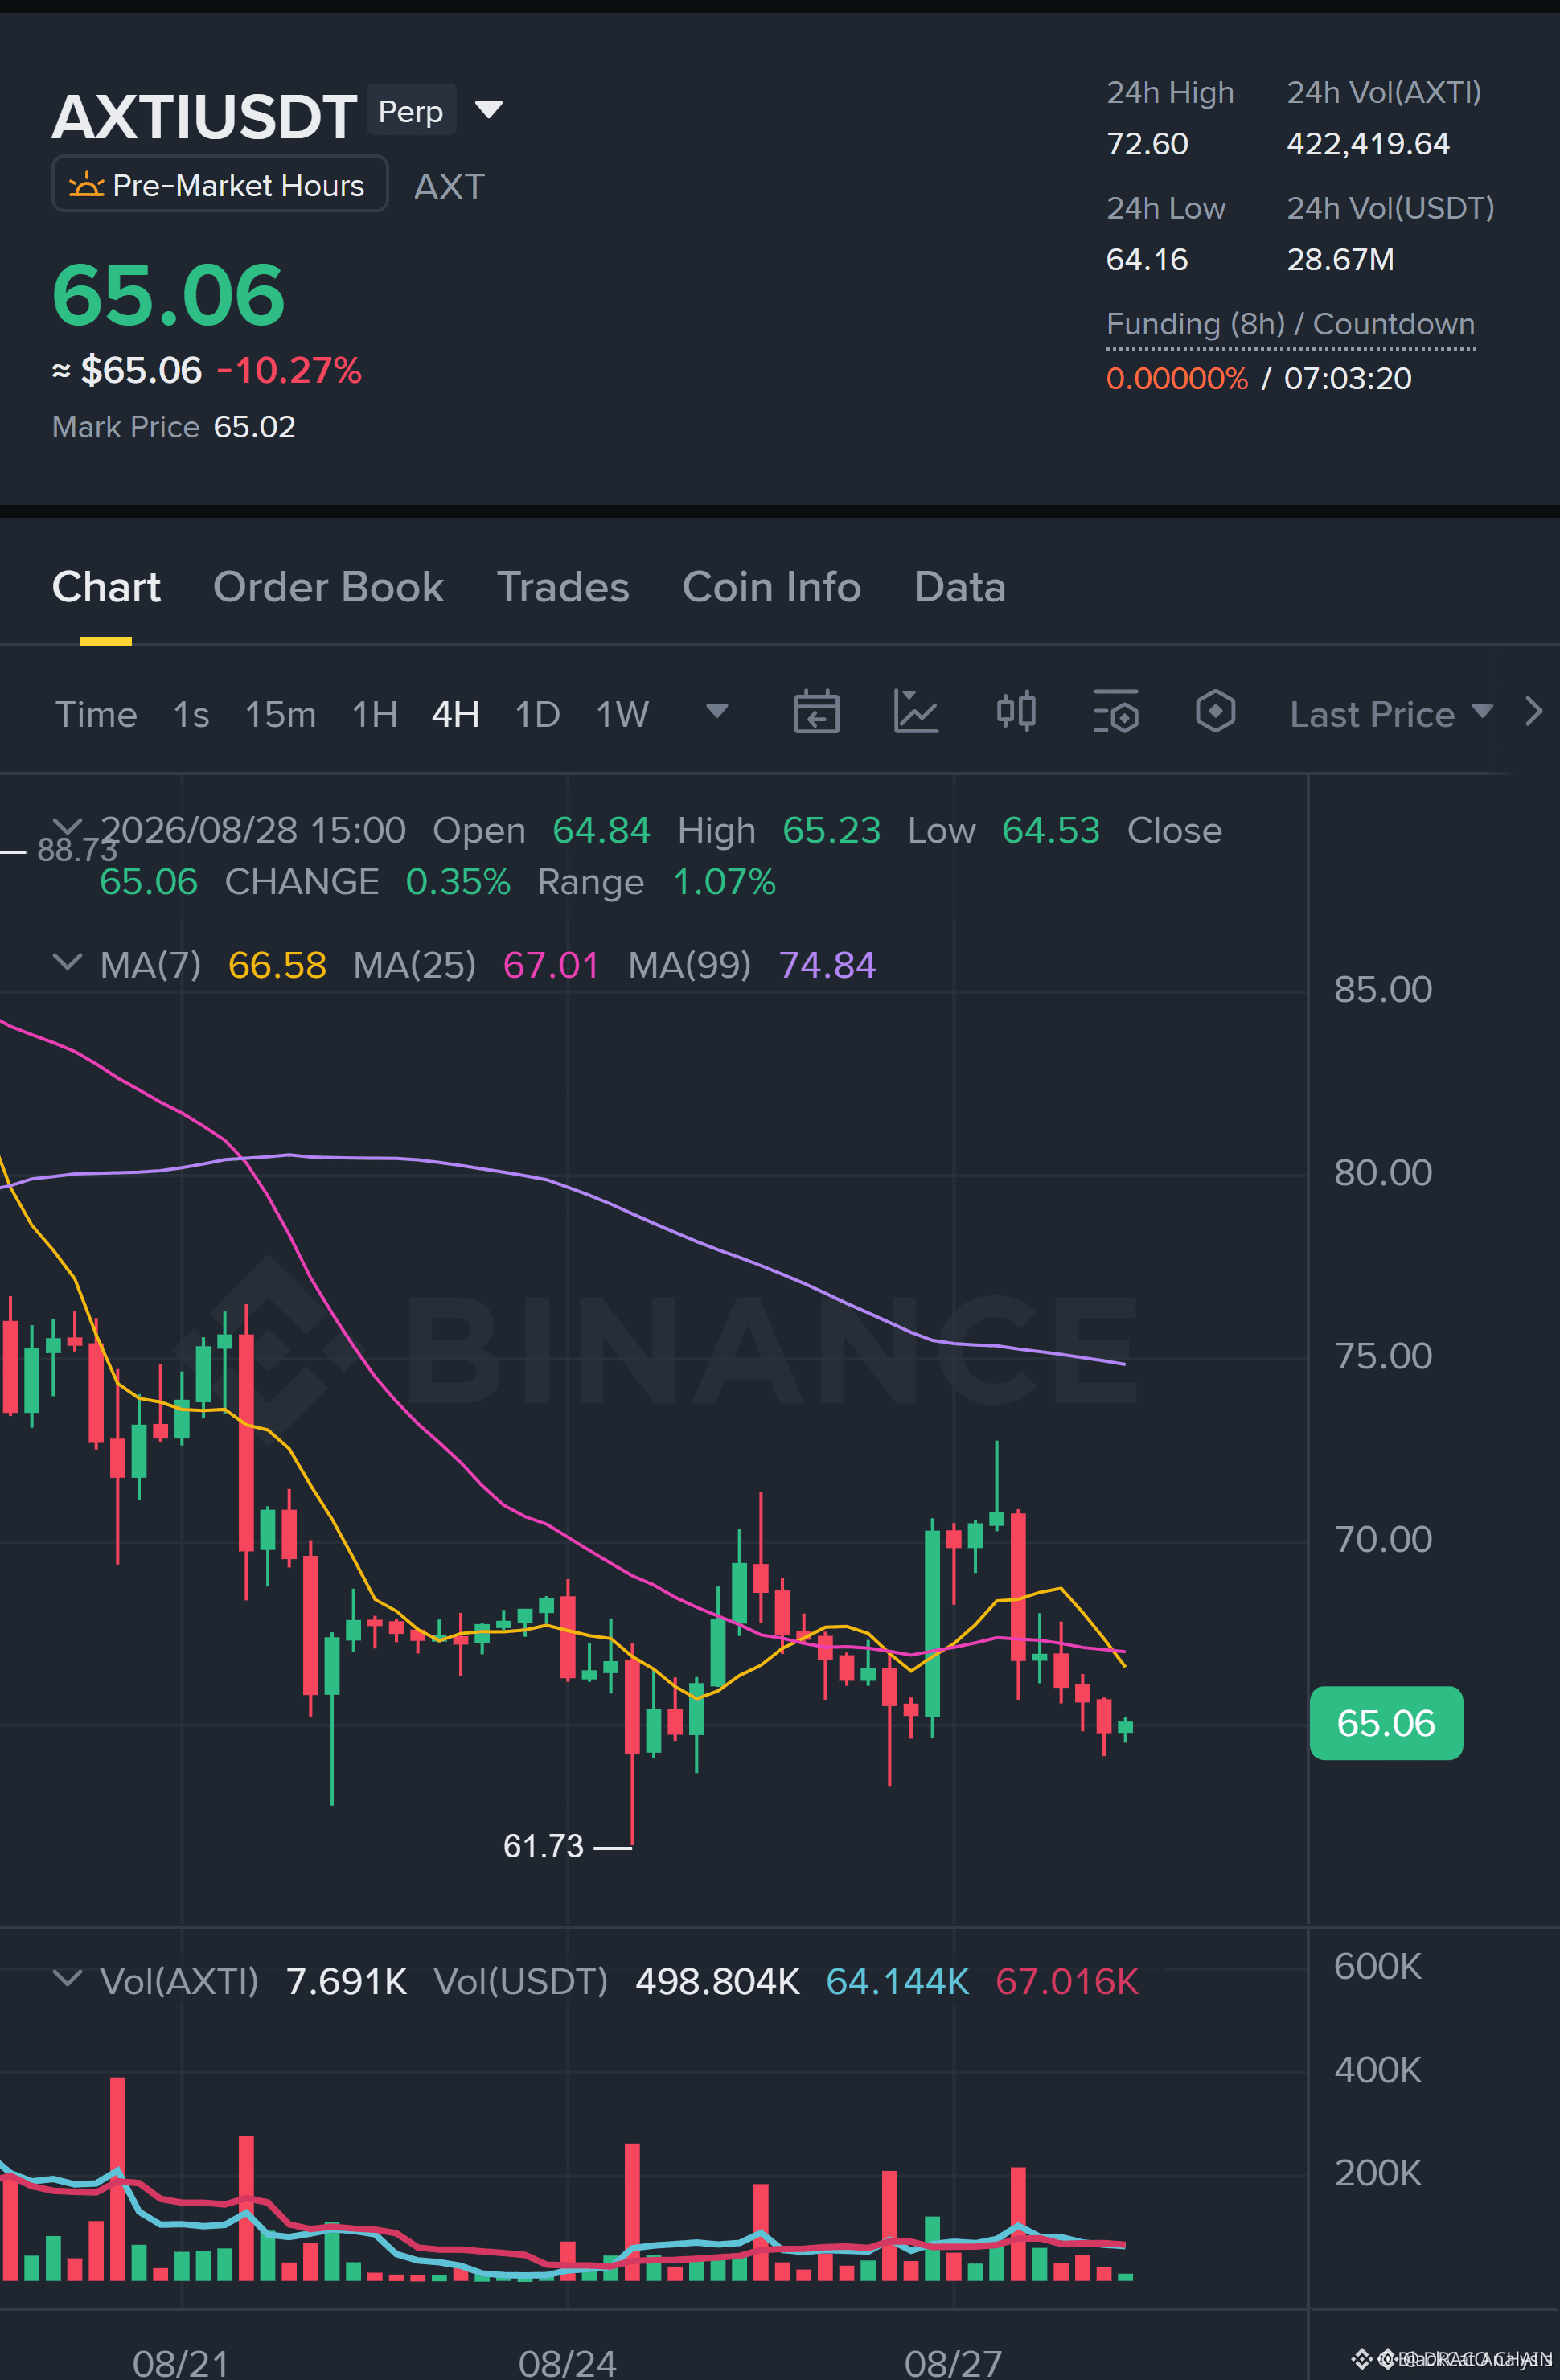1560x2380 pixels.
Task: Open the go-to-date calendar icon
Action: coord(816,712)
